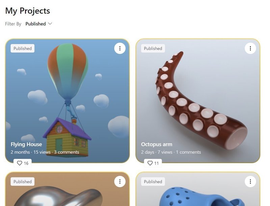Click Published badge on Flying House card

[x=23, y=48]
